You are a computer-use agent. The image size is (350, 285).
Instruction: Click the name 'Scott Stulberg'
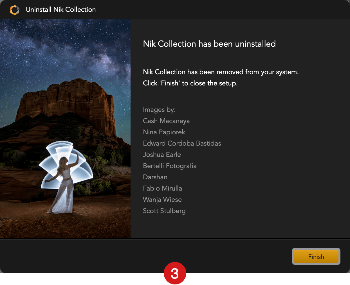coord(164,211)
